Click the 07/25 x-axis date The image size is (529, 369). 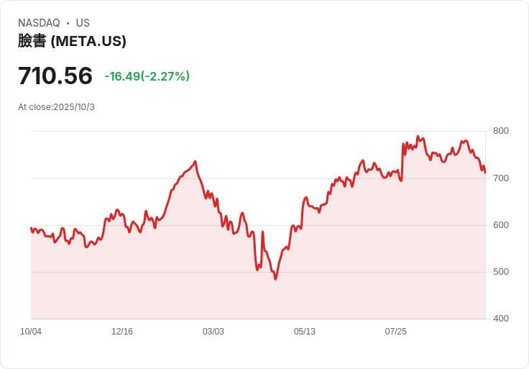396,332
